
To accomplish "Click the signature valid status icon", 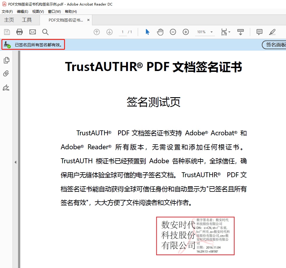I will (7, 45).
